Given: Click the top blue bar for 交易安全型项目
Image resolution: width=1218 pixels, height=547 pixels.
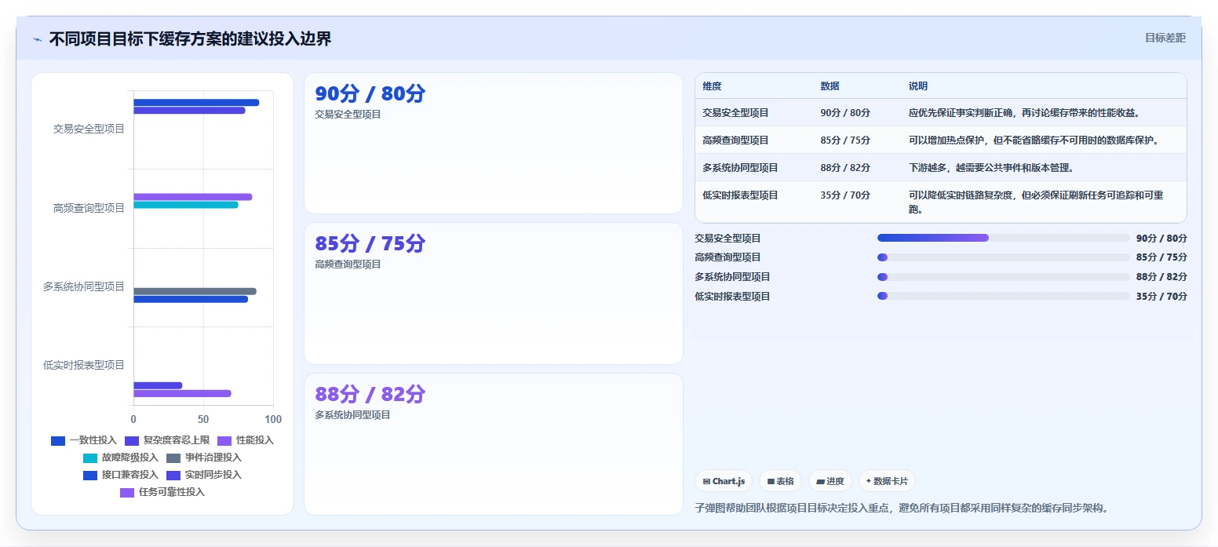Looking at the screenshot, I should point(196,103).
